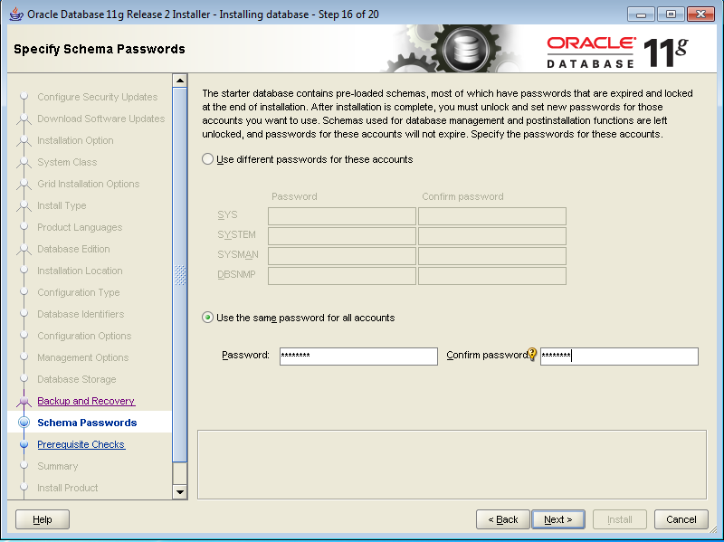This screenshot has width=724, height=542.
Task: Click the Next button
Action: tap(558, 519)
